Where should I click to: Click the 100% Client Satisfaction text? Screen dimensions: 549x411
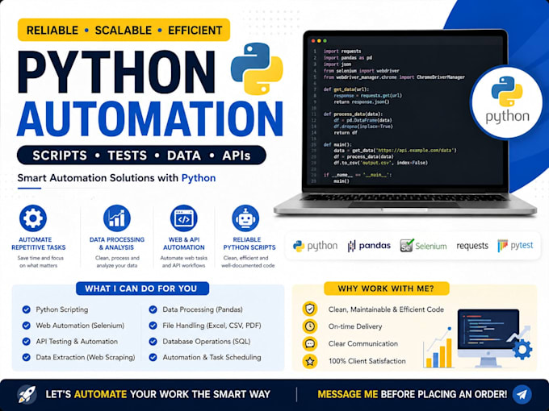point(367,361)
